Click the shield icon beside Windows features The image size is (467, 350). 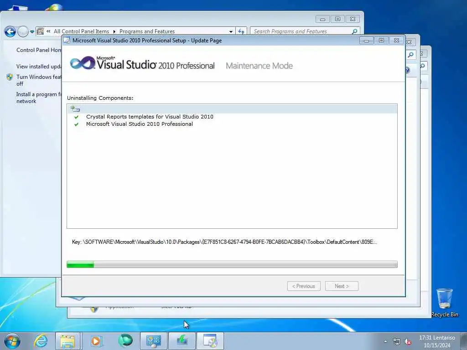point(10,77)
